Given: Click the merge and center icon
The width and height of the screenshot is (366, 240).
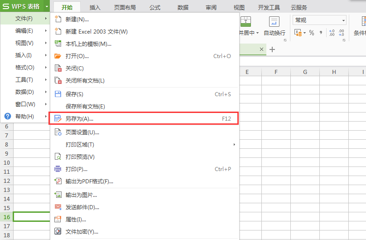Looking at the screenshot, I should point(246,21).
